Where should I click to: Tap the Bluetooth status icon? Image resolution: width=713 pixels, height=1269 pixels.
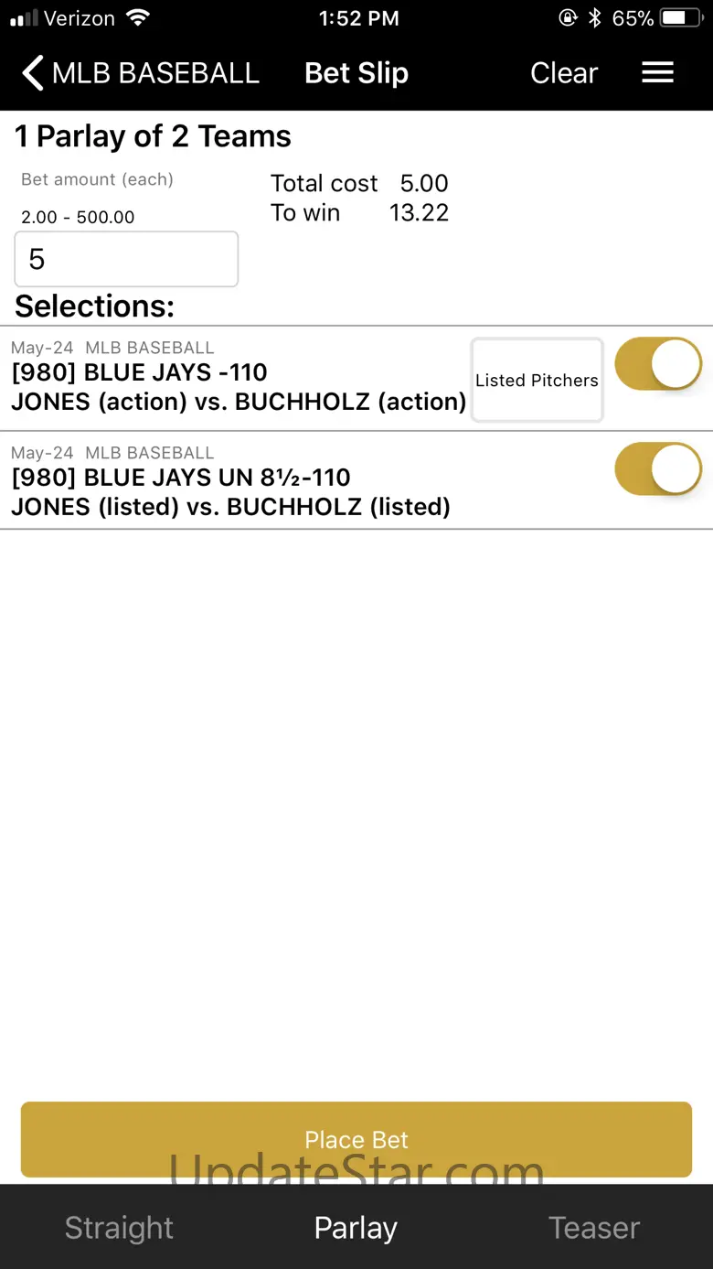pos(595,18)
